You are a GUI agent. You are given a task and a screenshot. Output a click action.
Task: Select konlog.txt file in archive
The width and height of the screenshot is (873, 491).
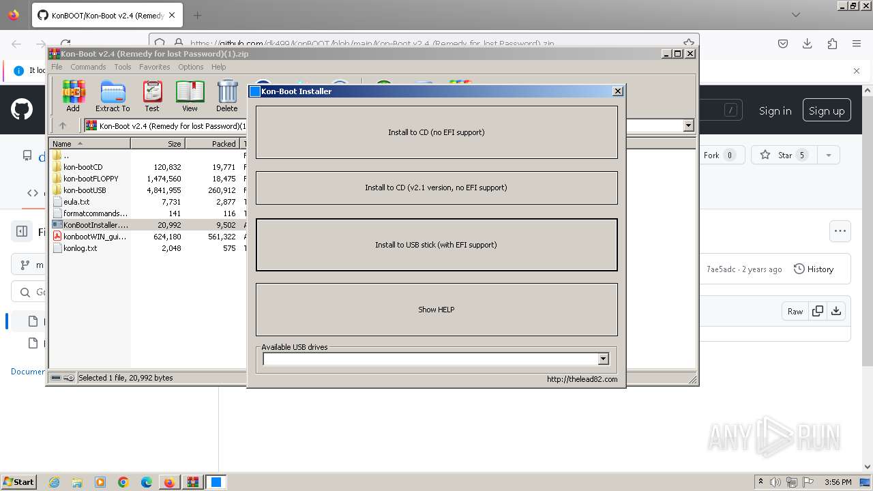point(80,248)
